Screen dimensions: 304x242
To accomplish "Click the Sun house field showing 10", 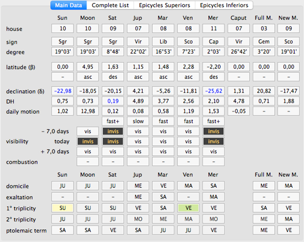I will point(62,28).
